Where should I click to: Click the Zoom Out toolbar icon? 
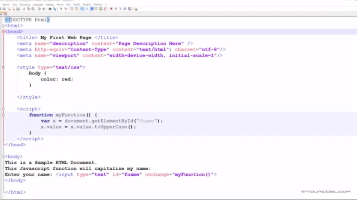pyautogui.click(x=66, y=9)
